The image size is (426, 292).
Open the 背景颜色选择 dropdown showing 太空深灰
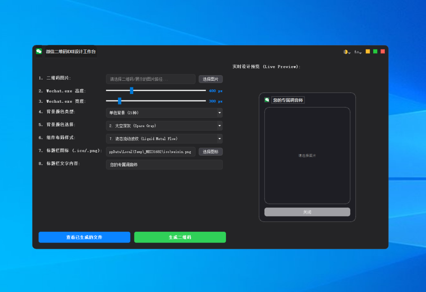(x=164, y=126)
